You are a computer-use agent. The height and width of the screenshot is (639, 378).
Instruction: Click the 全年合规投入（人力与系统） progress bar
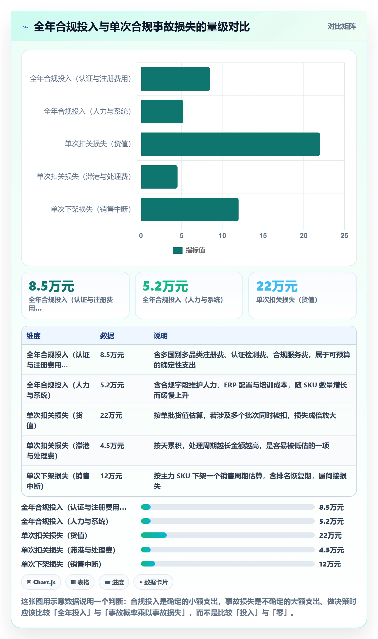click(228, 521)
